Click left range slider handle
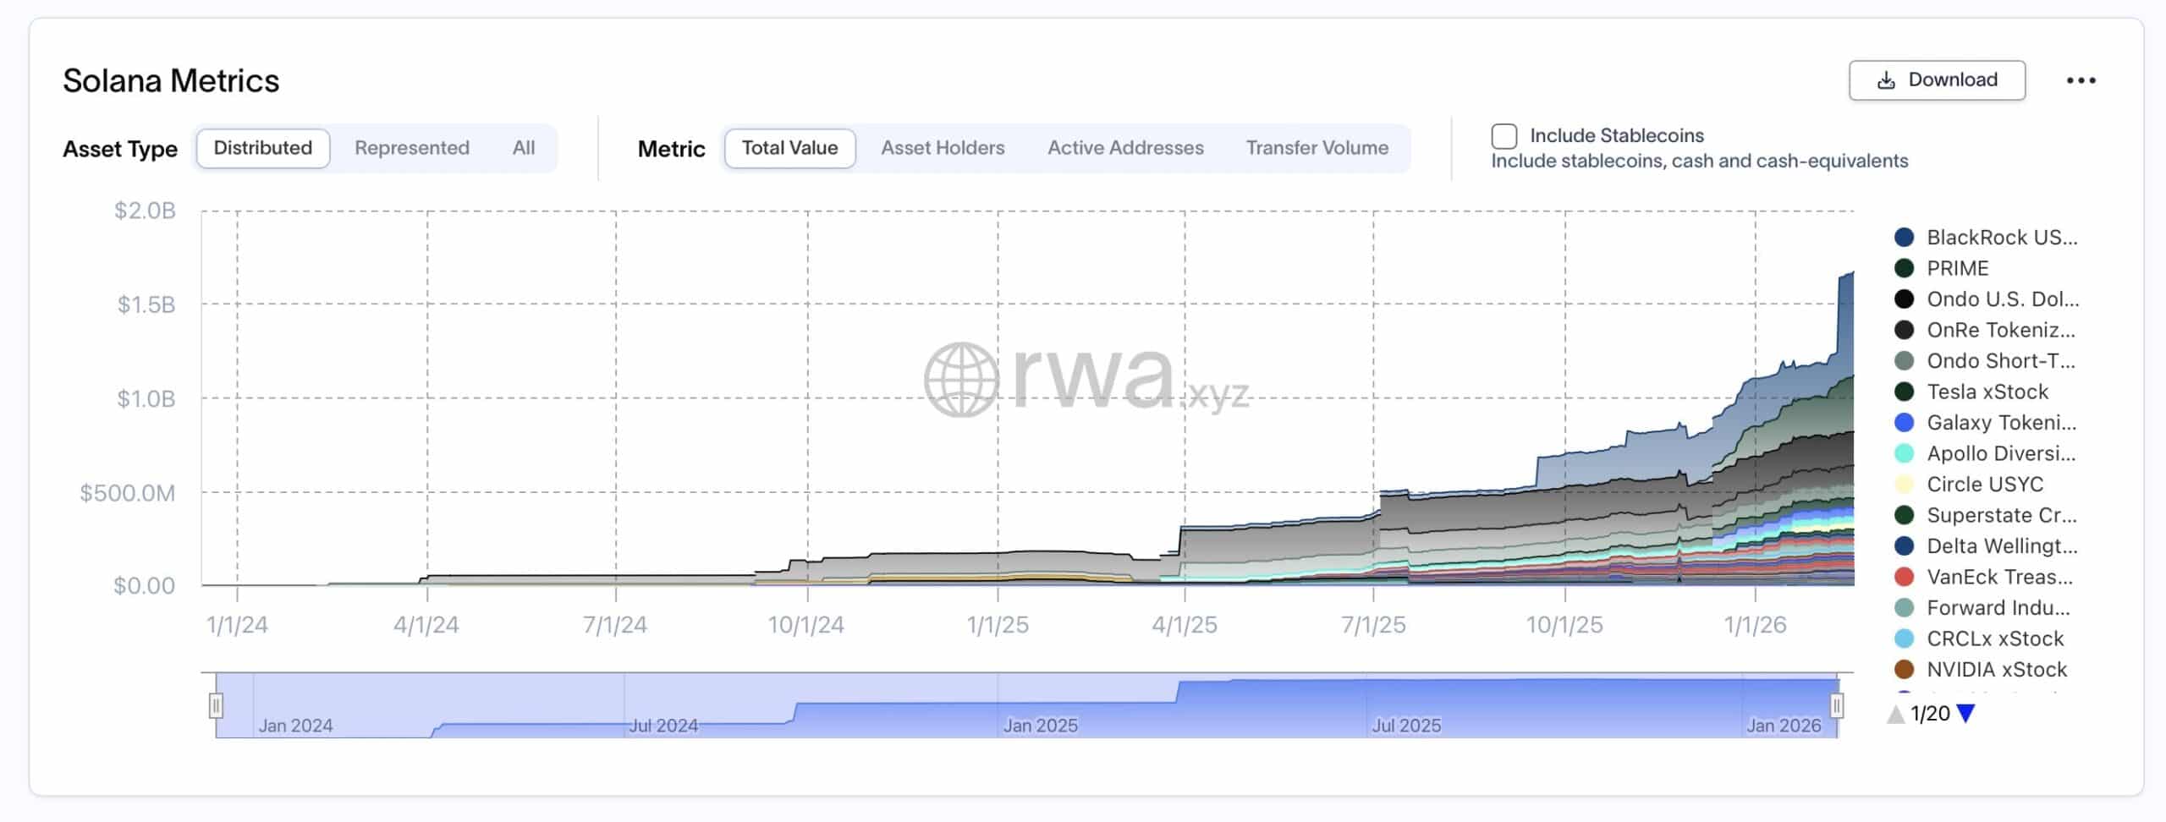This screenshot has width=2166, height=822. tap(216, 705)
